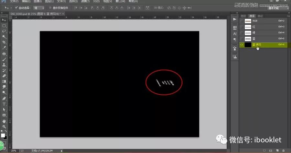
Task: Toggle the 自动选择 checkbox
Action: click(16, 7)
